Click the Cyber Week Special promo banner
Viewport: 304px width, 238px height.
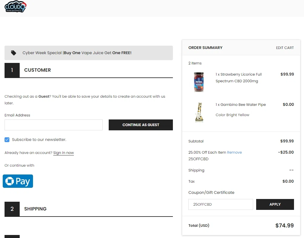(x=89, y=53)
